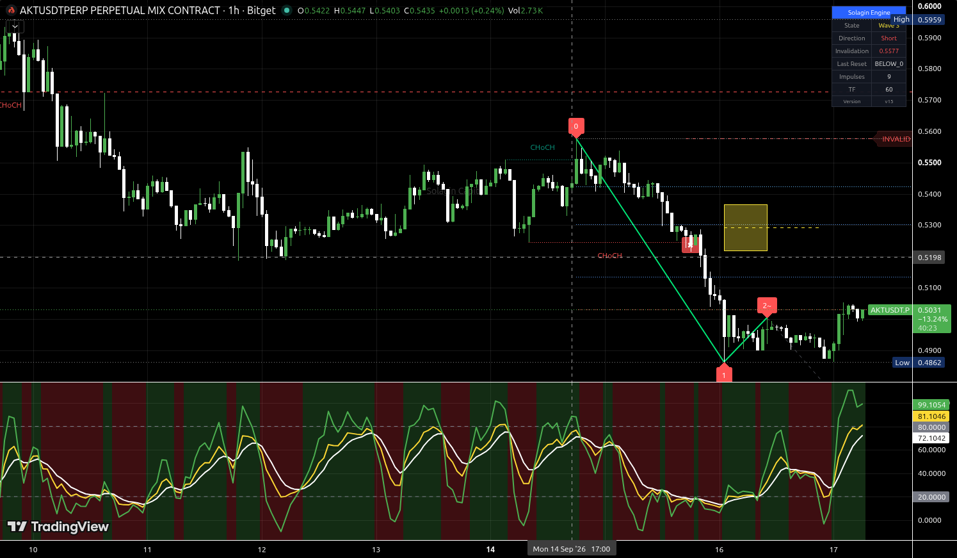Click the change value +0.0013 (+0.24%)
The image size is (957, 558).
click(x=471, y=11)
